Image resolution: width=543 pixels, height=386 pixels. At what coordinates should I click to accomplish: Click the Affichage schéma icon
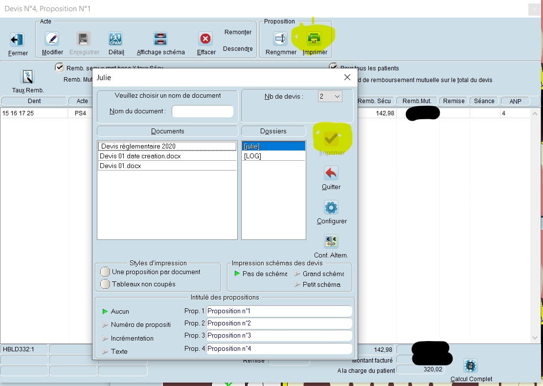[x=160, y=39]
